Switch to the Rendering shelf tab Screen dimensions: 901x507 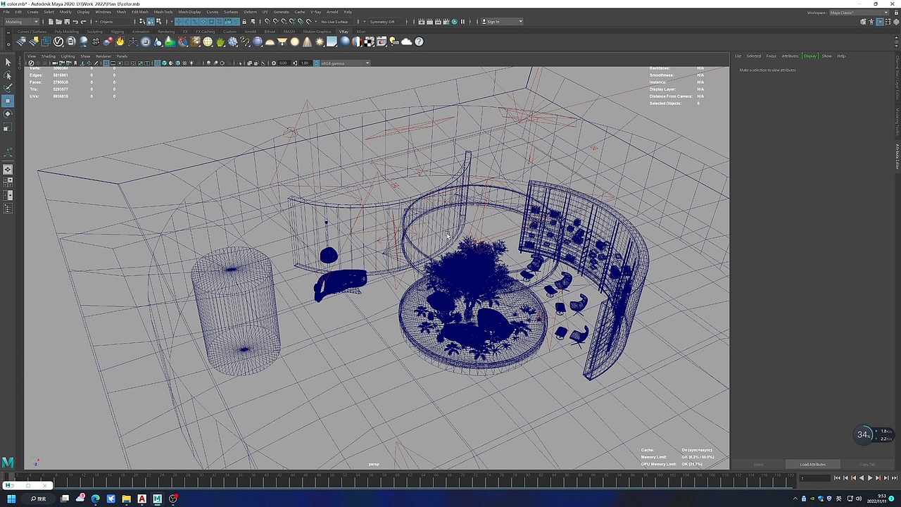(166, 32)
